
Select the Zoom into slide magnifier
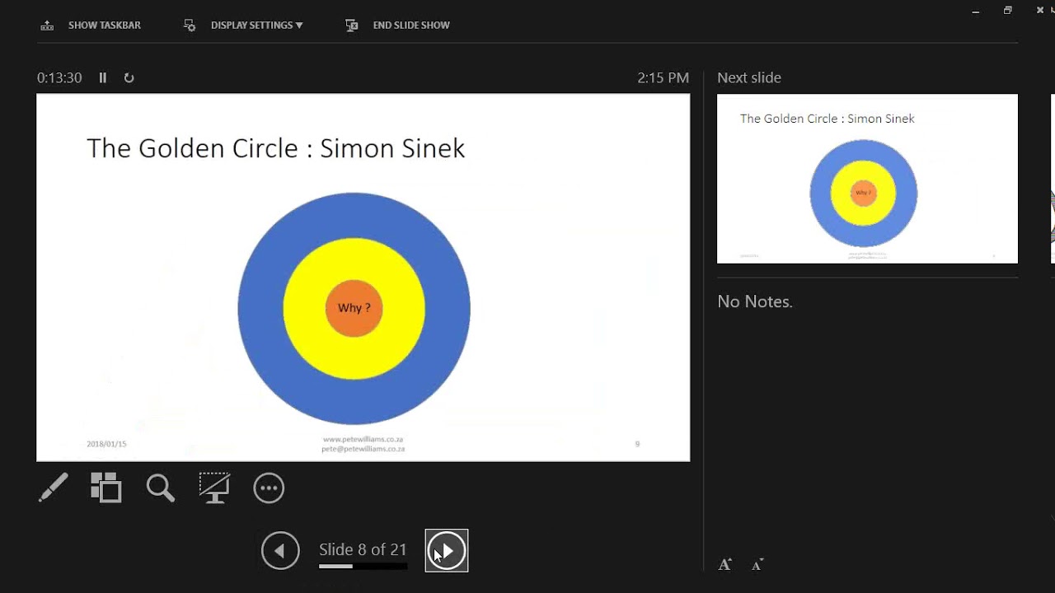pos(160,488)
